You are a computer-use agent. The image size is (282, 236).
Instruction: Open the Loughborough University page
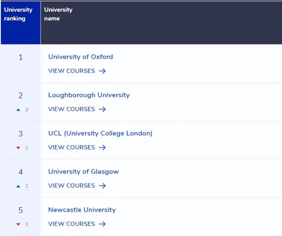tap(89, 95)
